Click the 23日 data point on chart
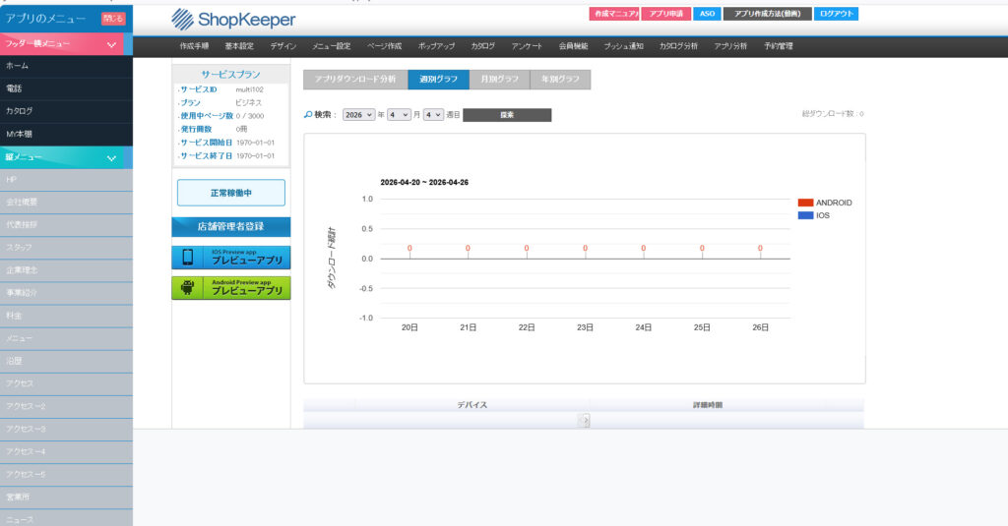Screen dimensions: 1008x526 coord(585,248)
